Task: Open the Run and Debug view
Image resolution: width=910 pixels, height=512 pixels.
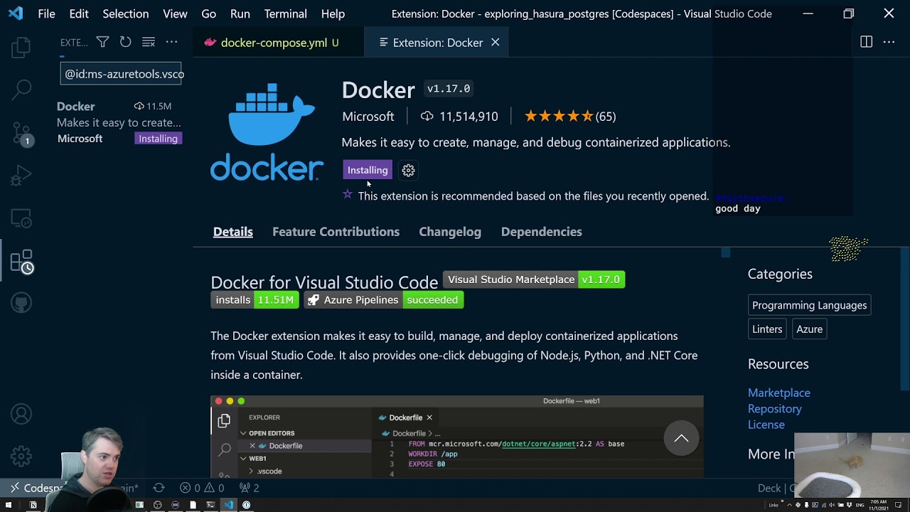Action: tap(21, 175)
